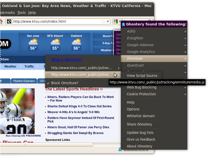Select Adify tracker menu item

tap(154, 31)
